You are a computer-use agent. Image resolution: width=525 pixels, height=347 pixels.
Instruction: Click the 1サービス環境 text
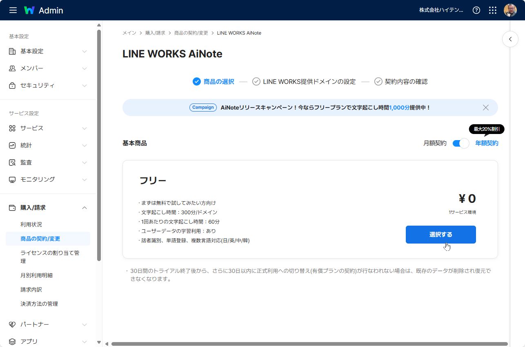point(463,212)
